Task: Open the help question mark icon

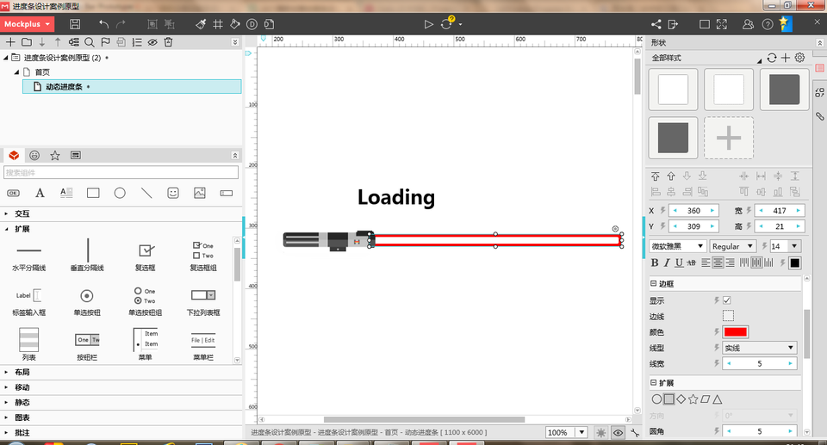Action: (x=768, y=24)
